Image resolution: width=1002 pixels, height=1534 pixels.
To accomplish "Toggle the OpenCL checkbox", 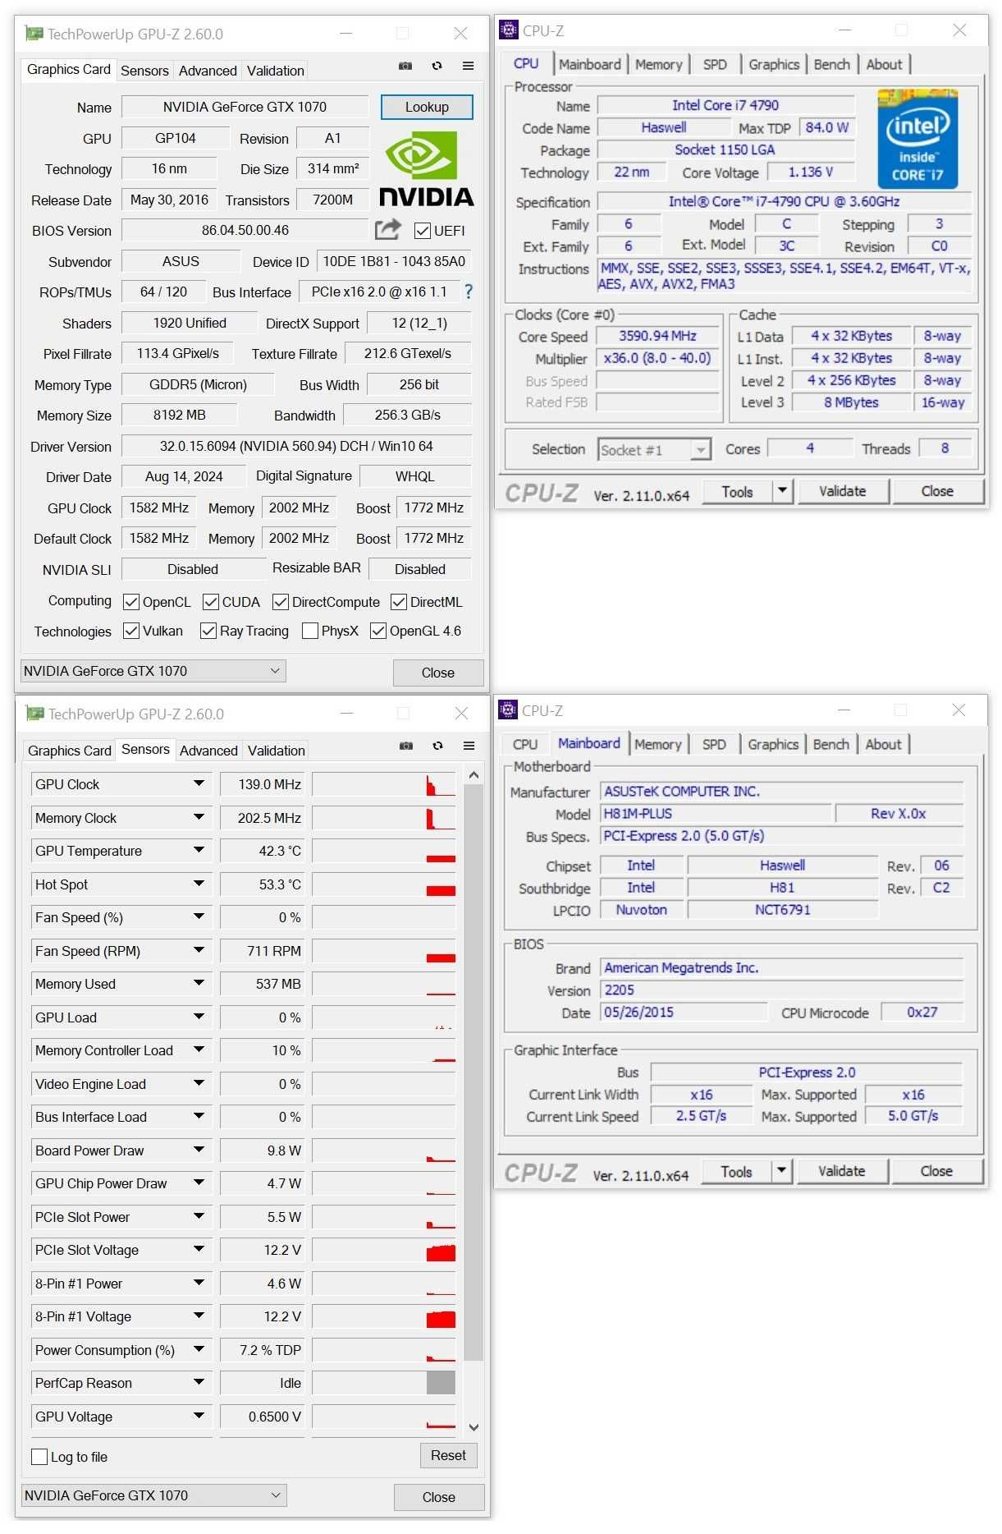I will click(130, 602).
